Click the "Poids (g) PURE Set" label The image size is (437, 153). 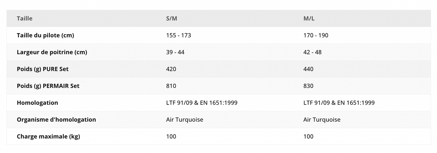(x=43, y=69)
